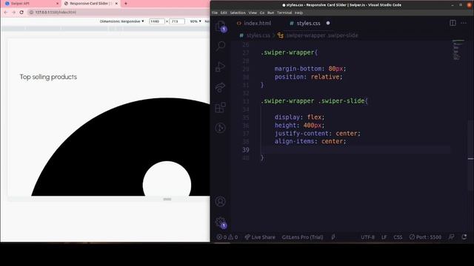Go forward in the browser
Viewport: 474px width, 266px height.
pos(13,13)
